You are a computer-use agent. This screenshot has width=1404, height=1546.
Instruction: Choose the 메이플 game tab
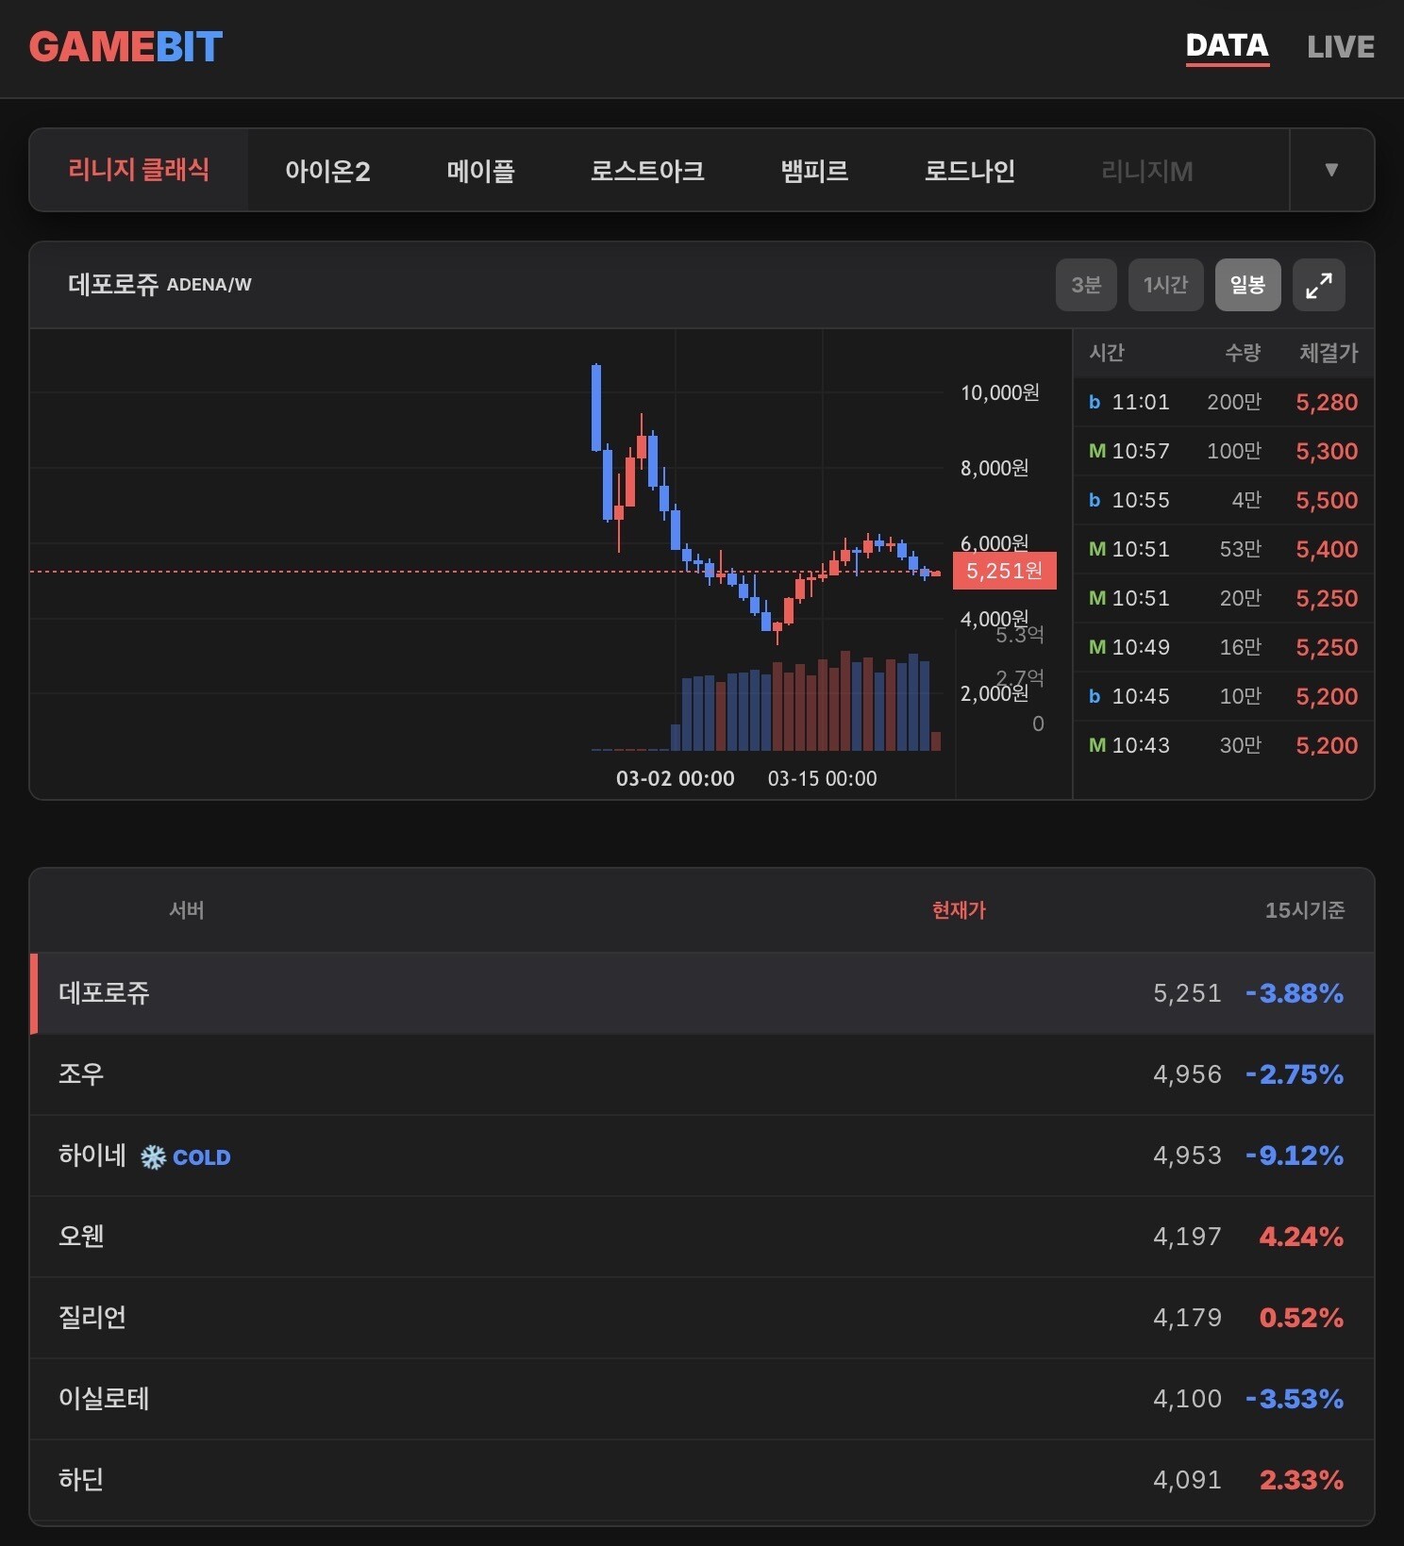[x=480, y=171]
